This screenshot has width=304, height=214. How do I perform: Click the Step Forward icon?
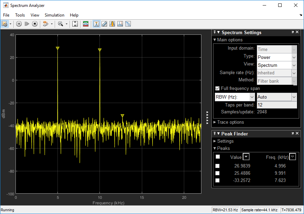pos(27,24)
